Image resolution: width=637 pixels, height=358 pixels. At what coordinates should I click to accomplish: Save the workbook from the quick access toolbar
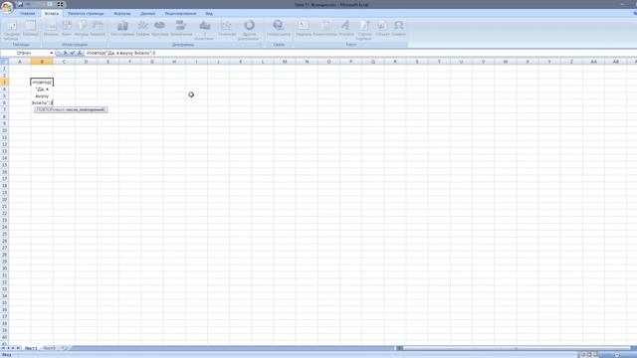click(20, 4)
